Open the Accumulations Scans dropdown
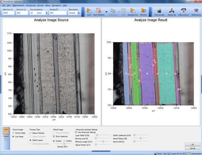The width and height of the screenshot is (202, 155). [x=47, y=13]
